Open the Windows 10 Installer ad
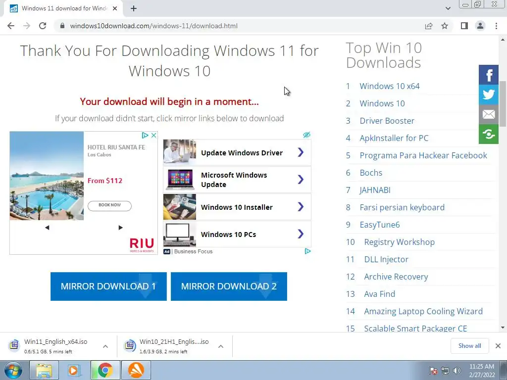 (x=237, y=207)
